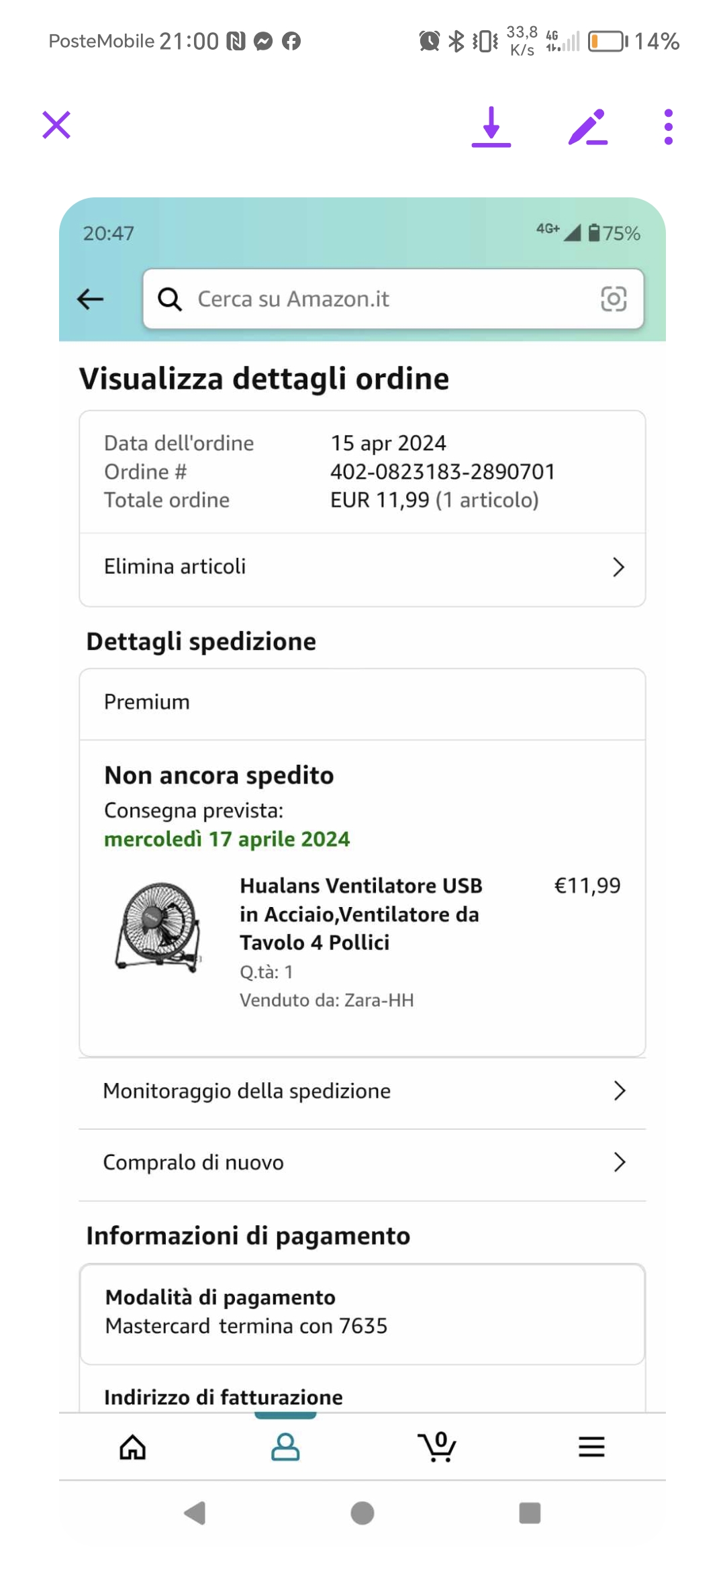Expand Elimina articoli chevron
725x1571 pixels.
[618, 567]
